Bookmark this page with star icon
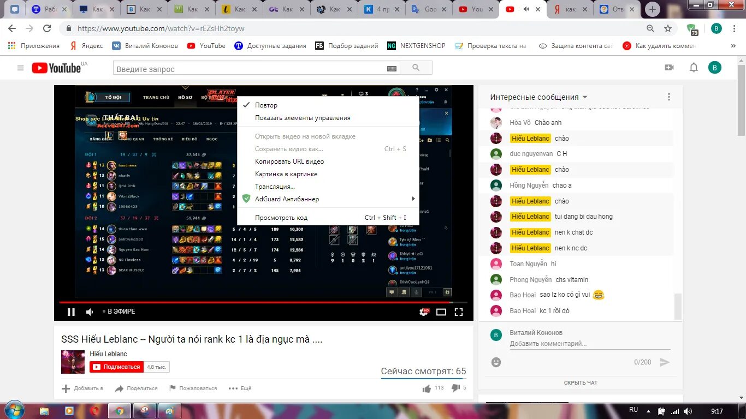 (x=667, y=28)
